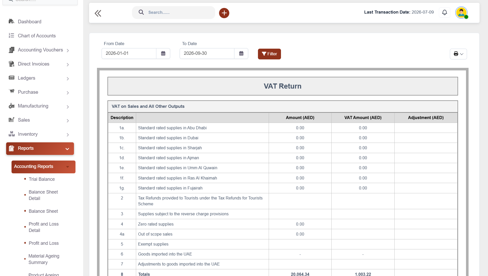Image resolution: width=488 pixels, height=276 pixels.
Task: Click Direct Invoices icon
Action: point(11,64)
